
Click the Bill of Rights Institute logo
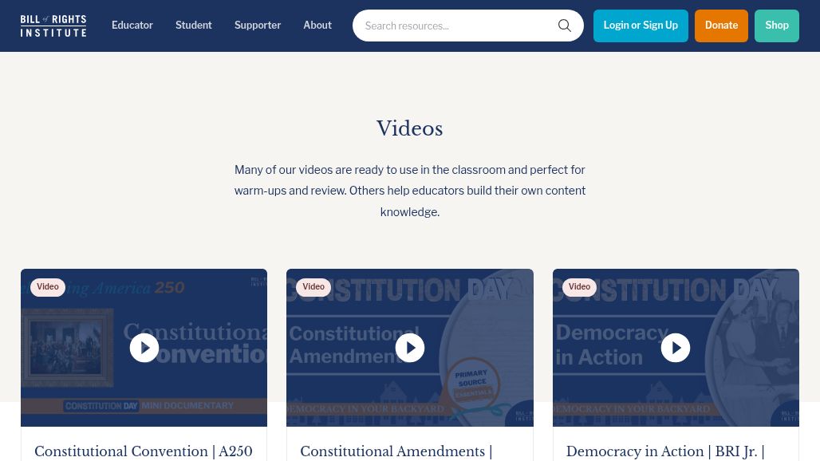(x=53, y=25)
